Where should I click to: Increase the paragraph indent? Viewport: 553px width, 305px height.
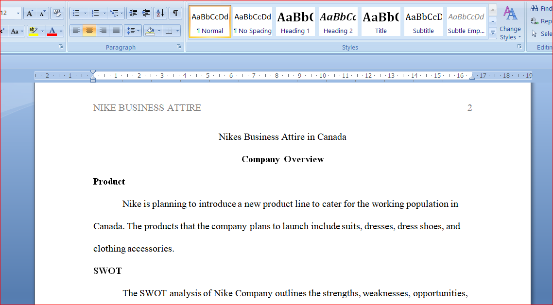pos(146,14)
